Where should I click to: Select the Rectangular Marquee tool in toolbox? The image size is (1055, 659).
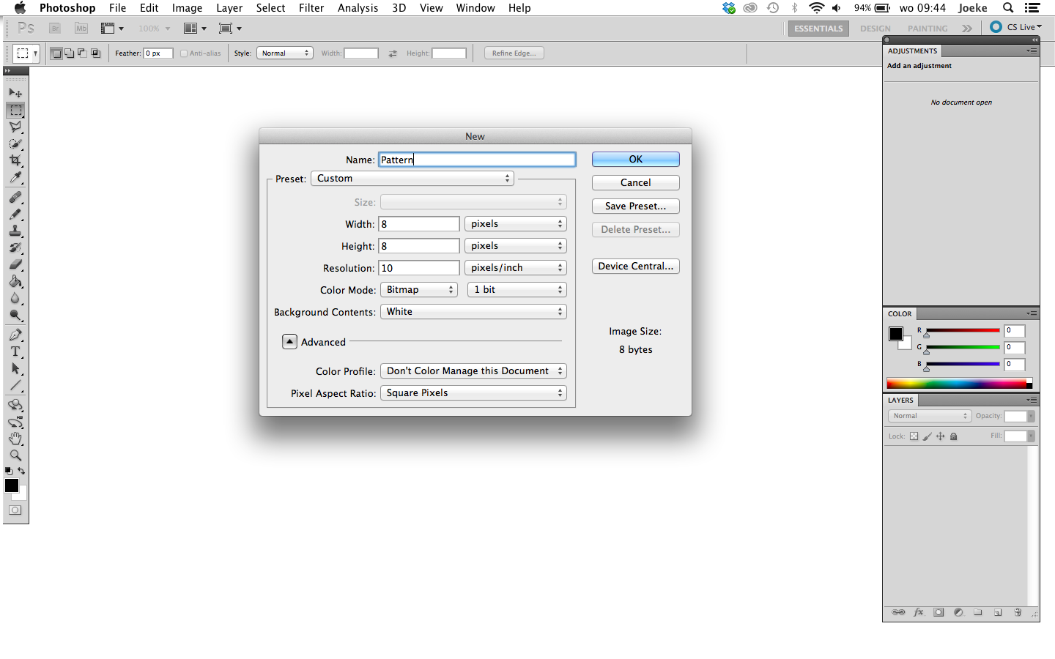[x=15, y=111]
